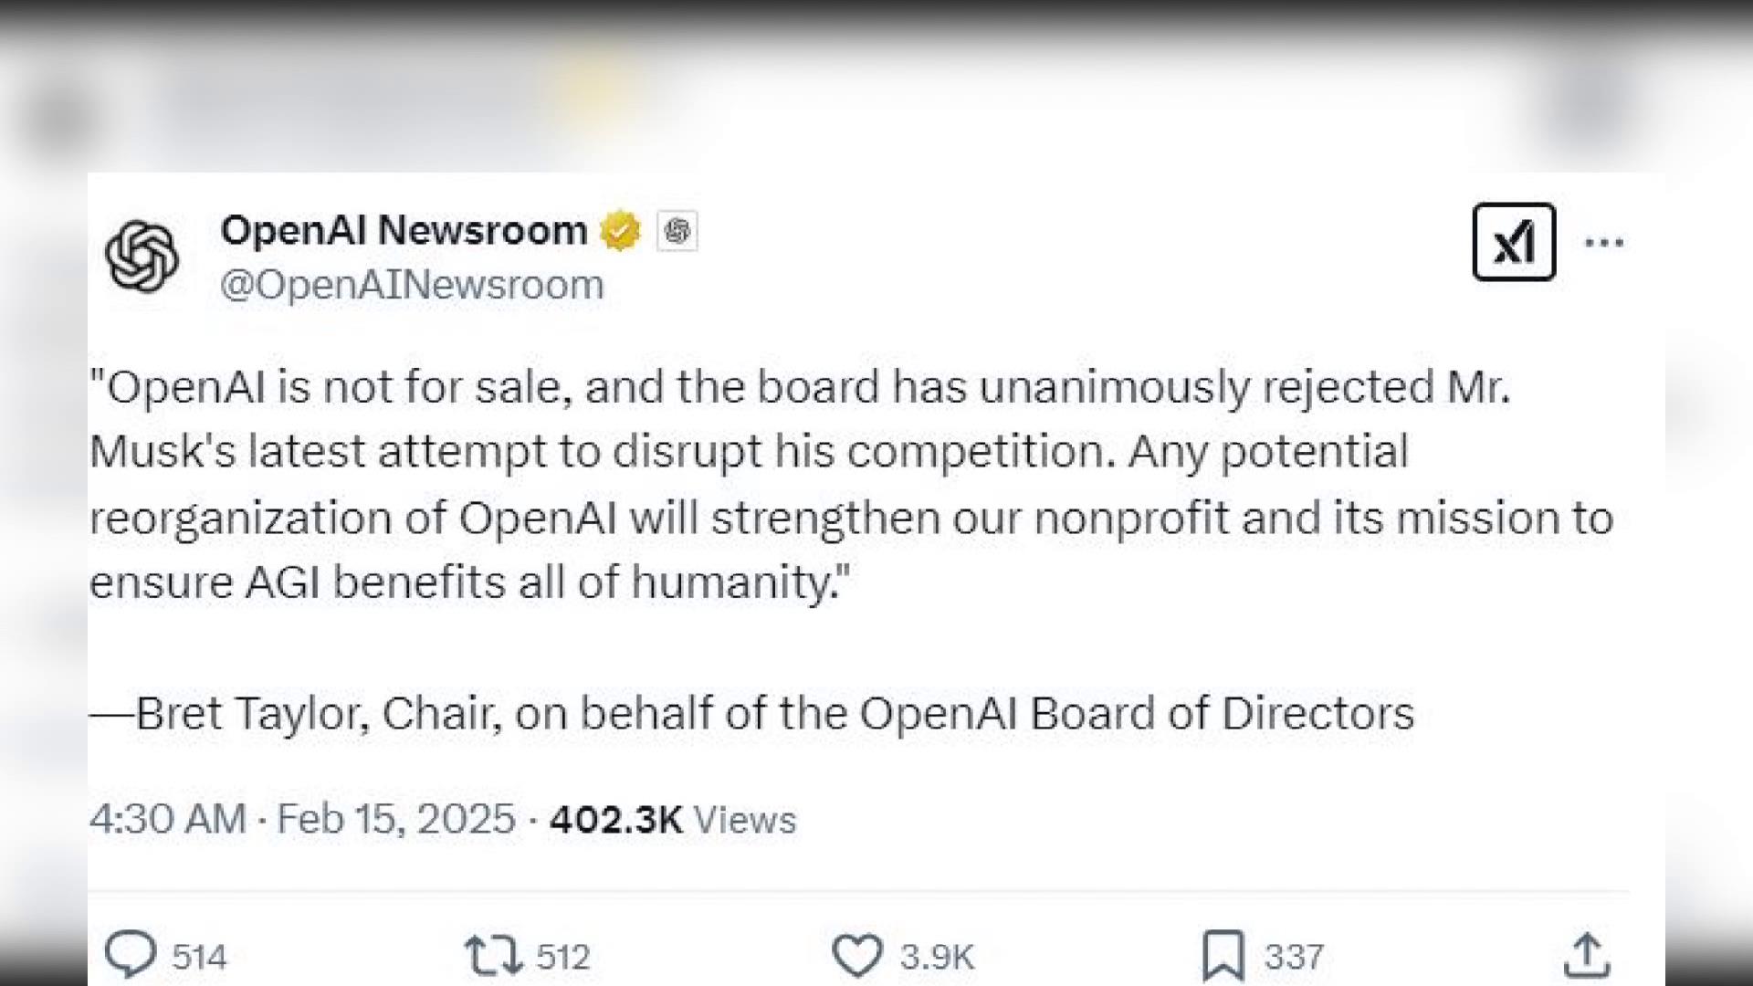Image resolution: width=1753 pixels, height=986 pixels.
Task: Like the post with the heart icon
Action: 856,956
